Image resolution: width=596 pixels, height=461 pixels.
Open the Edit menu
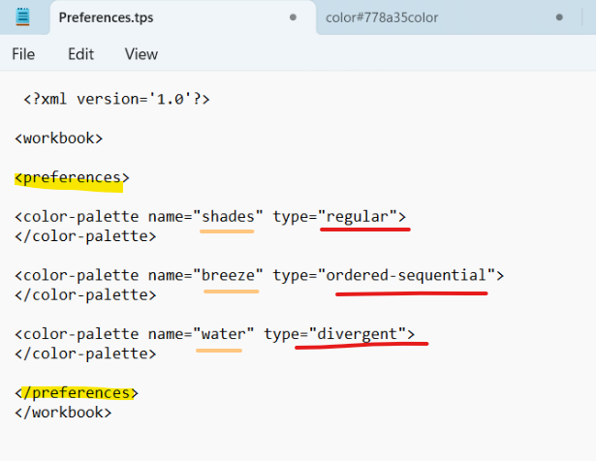pyautogui.click(x=80, y=54)
